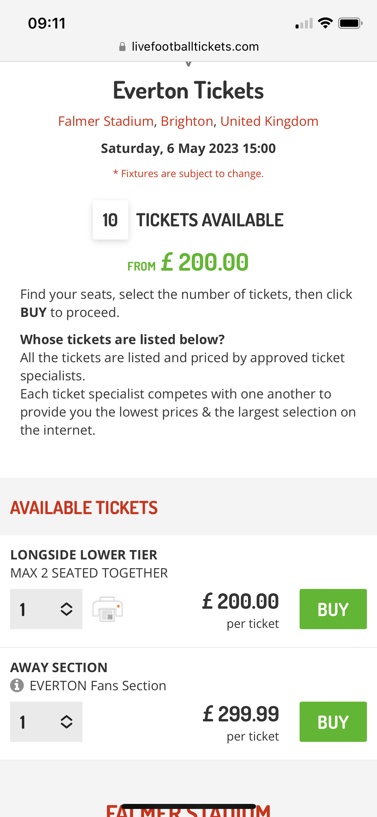This screenshot has height=817, width=377.
Task: Tap the Wi-Fi status icon
Action: [x=325, y=23]
